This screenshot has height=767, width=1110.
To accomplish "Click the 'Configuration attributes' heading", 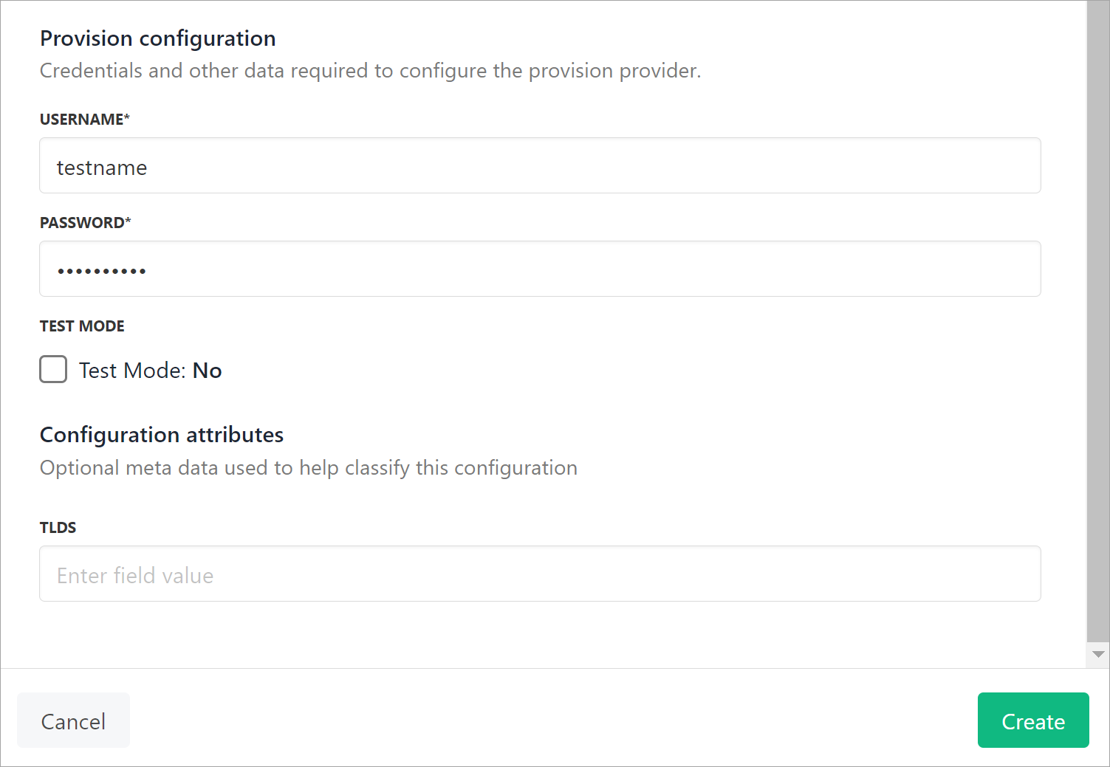I will point(162,435).
